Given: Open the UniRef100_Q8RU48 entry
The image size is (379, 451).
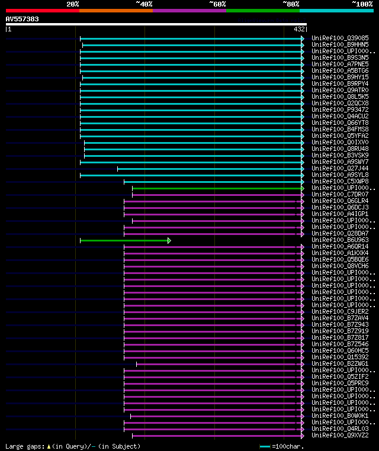Looking at the screenshot, I should click(x=340, y=149).
